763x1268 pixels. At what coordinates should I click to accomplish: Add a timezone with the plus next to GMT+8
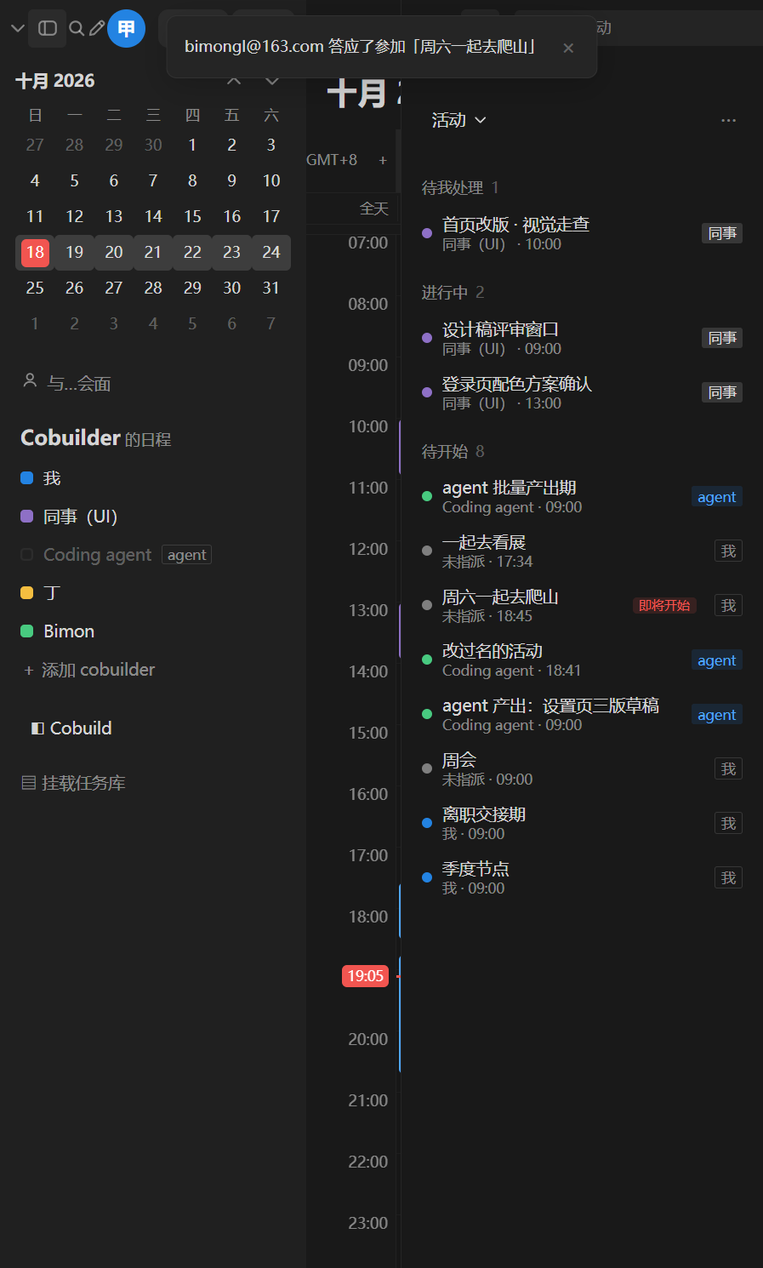tap(383, 160)
